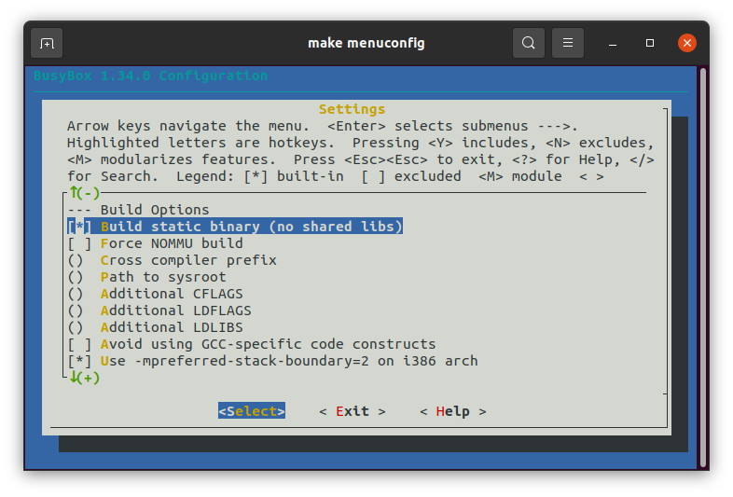Select the Cross compiler prefix entry
The height and width of the screenshot is (497, 733).
click(172, 260)
